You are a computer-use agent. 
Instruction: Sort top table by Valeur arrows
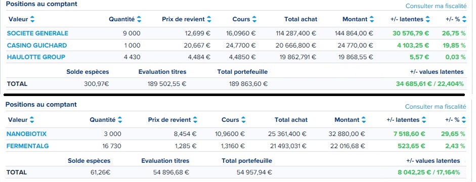[x=32, y=19]
